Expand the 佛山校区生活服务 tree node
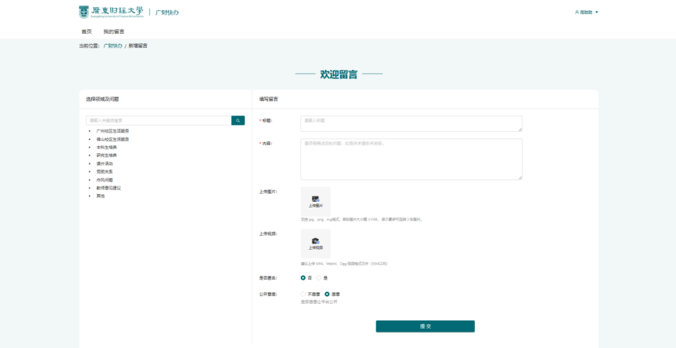 click(90, 139)
